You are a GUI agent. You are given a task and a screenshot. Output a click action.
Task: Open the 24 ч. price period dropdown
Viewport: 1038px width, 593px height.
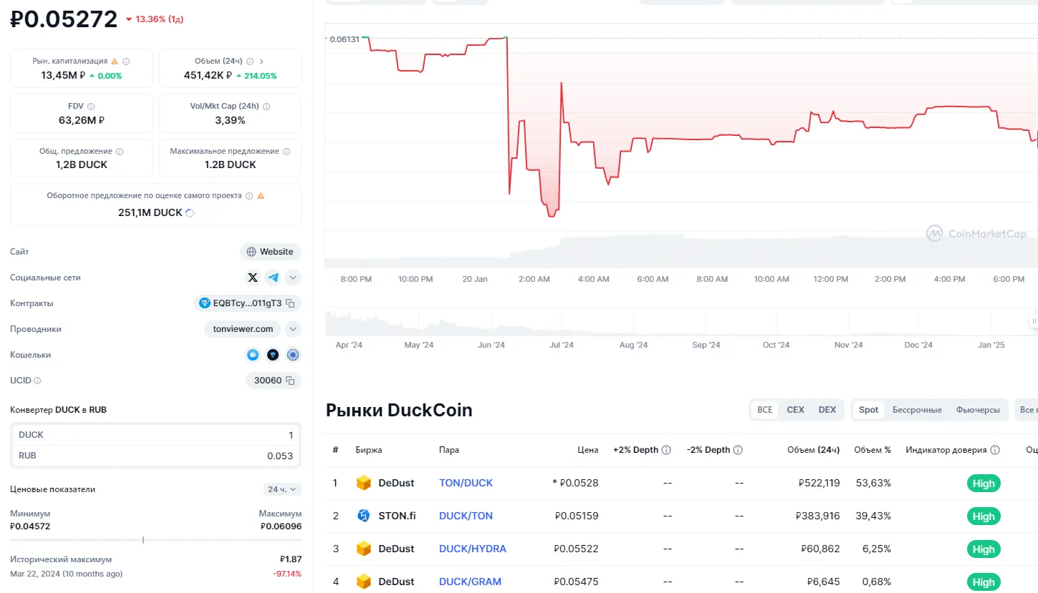(x=282, y=489)
